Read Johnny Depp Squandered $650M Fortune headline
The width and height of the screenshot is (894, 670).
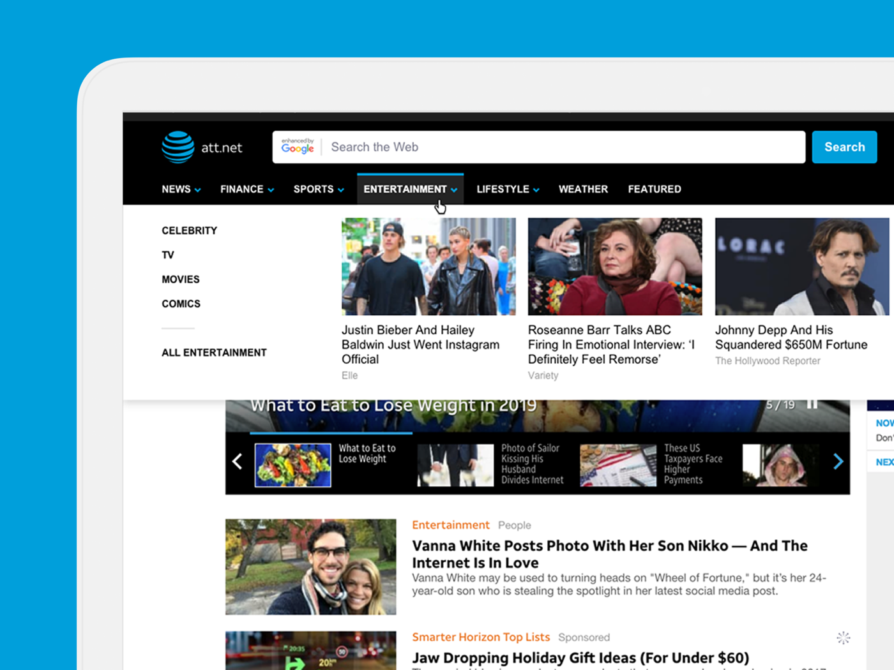pyautogui.click(x=791, y=337)
